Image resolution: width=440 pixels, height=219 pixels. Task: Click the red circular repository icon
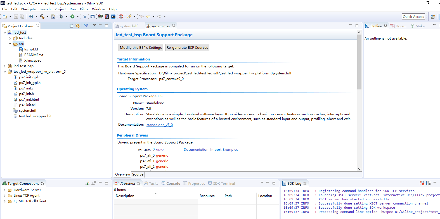tap(121, 16)
